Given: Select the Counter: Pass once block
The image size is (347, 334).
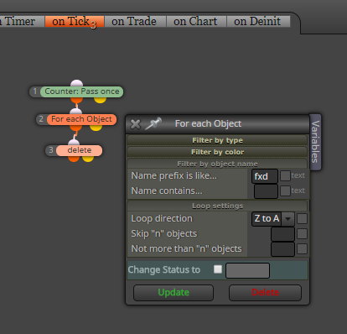Looking at the screenshot, I should 82,91.
